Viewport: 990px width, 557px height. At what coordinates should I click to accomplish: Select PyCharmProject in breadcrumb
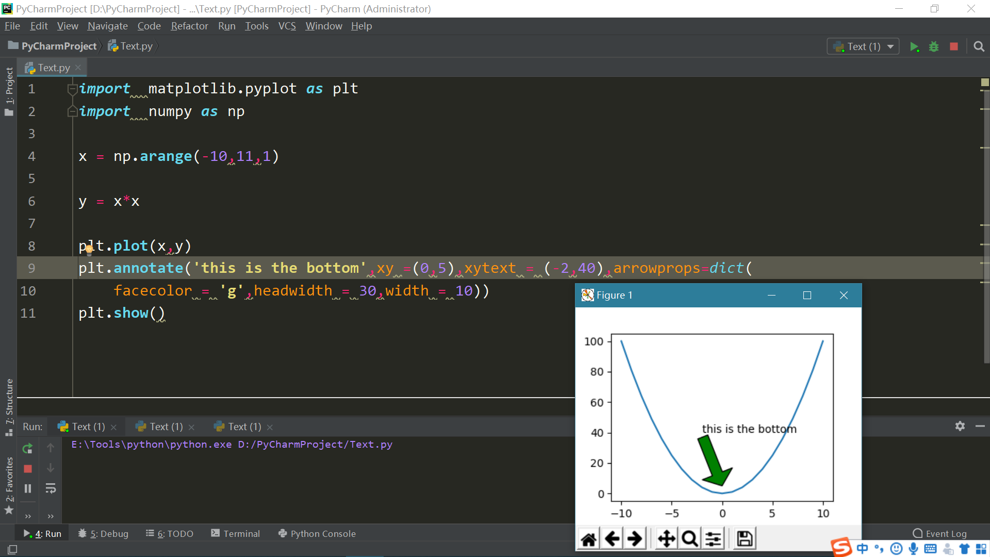[53, 46]
